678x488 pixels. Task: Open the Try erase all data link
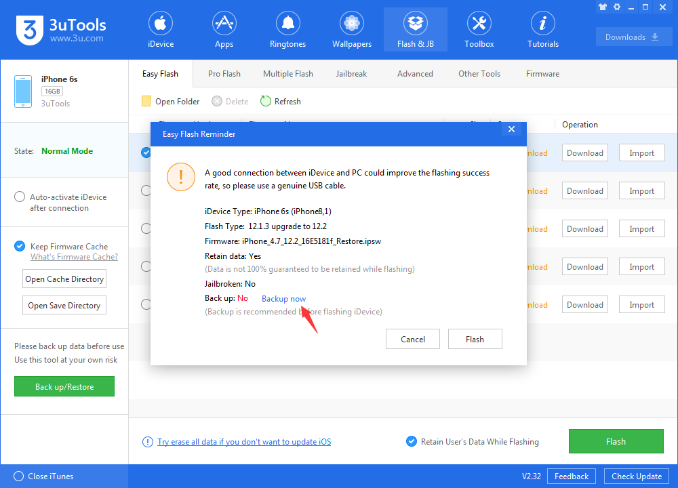coord(244,442)
